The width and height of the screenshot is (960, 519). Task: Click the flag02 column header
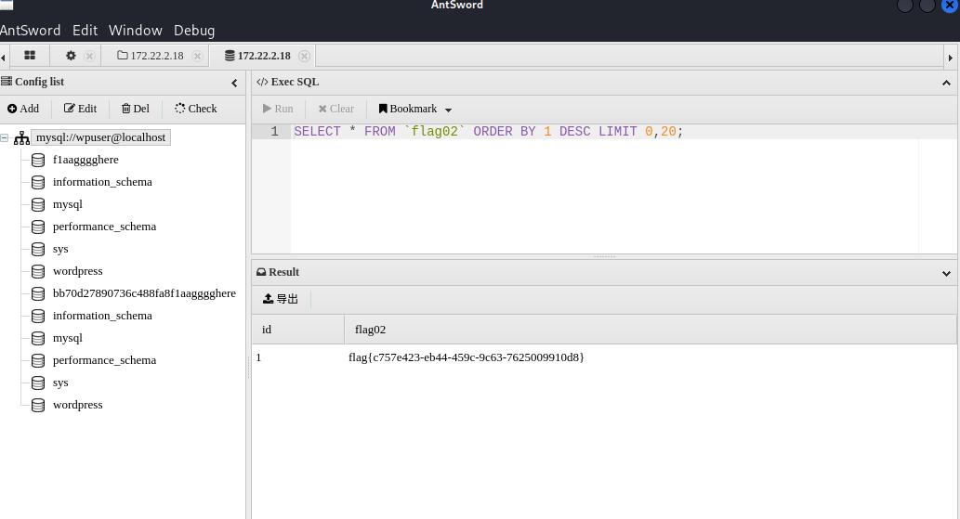click(x=651, y=330)
